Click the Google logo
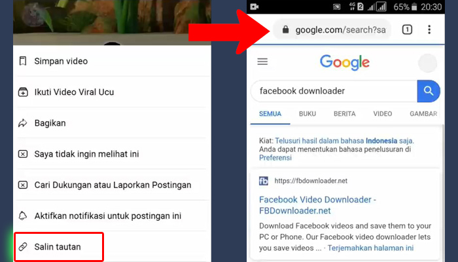458x262 pixels. pos(345,62)
